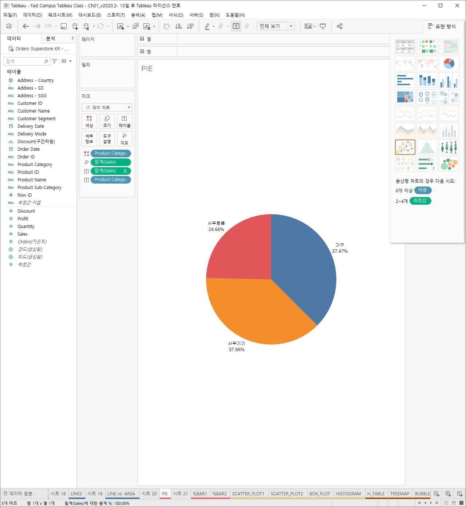This screenshot has height=507, width=466.
Task: Click the filter funnel icon in Data pane
Action: click(x=54, y=61)
